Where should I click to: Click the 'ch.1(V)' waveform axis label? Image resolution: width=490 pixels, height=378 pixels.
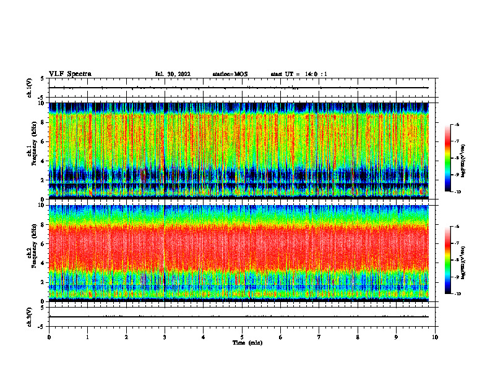pyautogui.click(x=30, y=88)
